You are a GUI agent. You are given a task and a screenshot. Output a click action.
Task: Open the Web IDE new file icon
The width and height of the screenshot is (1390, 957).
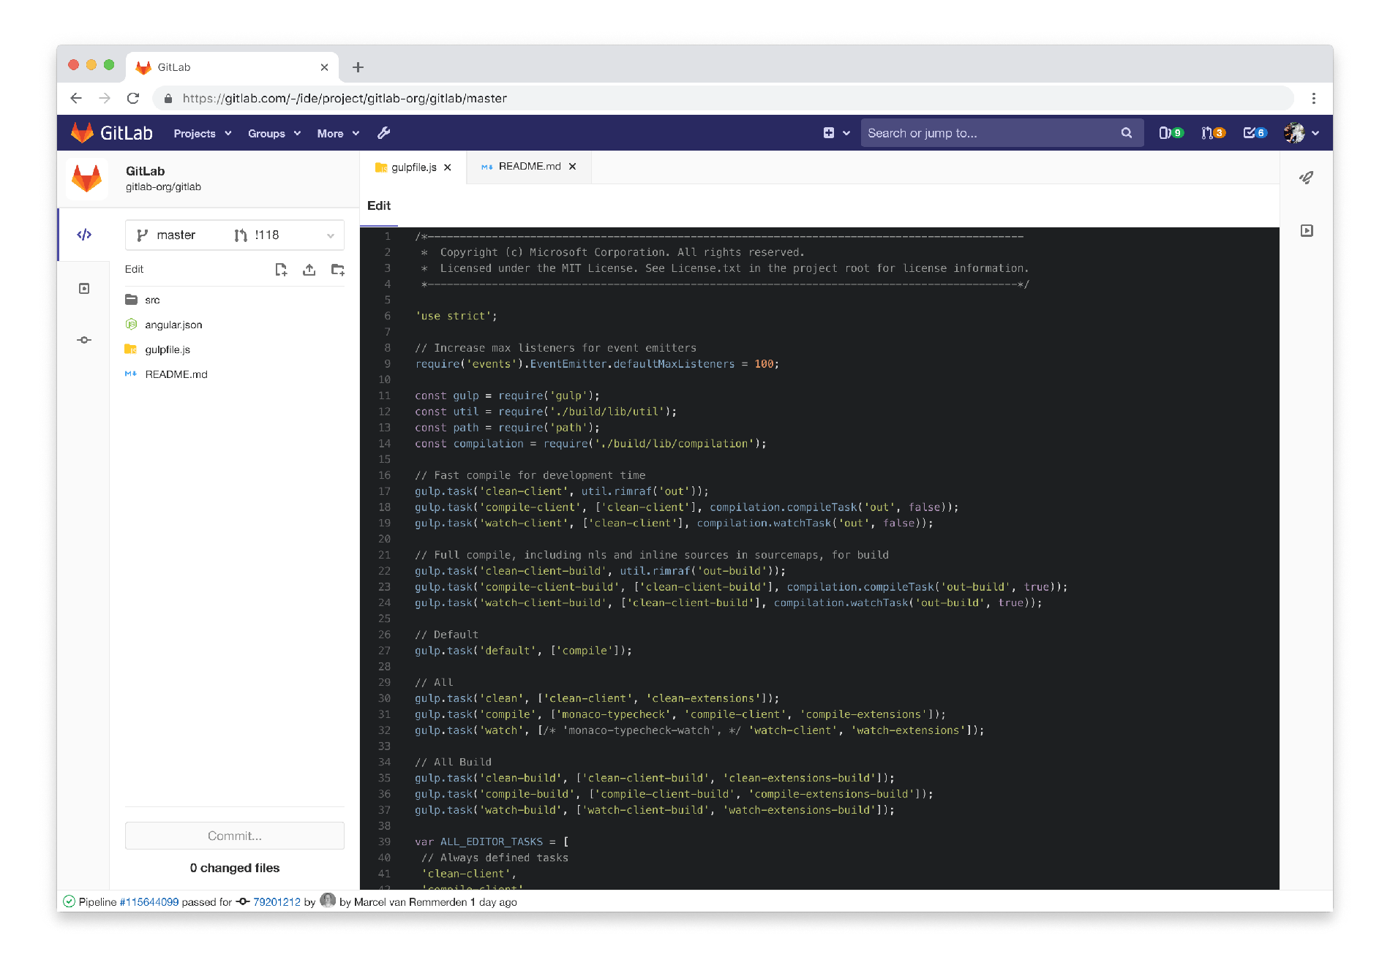[x=282, y=269]
